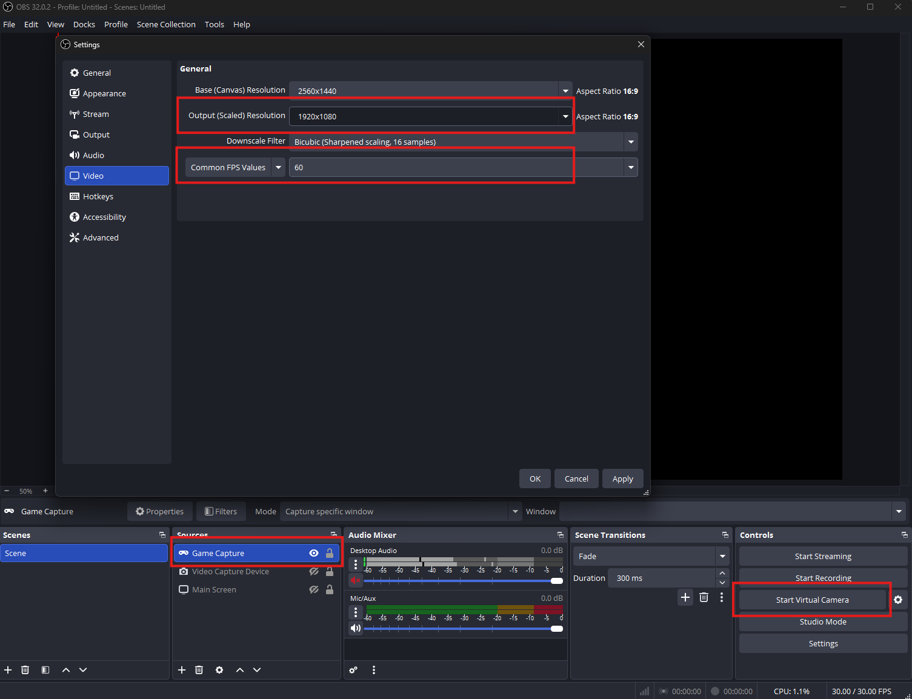Open advanced audio properties gears icon
This screenshot has width=912, height=699.
point(353,670)
